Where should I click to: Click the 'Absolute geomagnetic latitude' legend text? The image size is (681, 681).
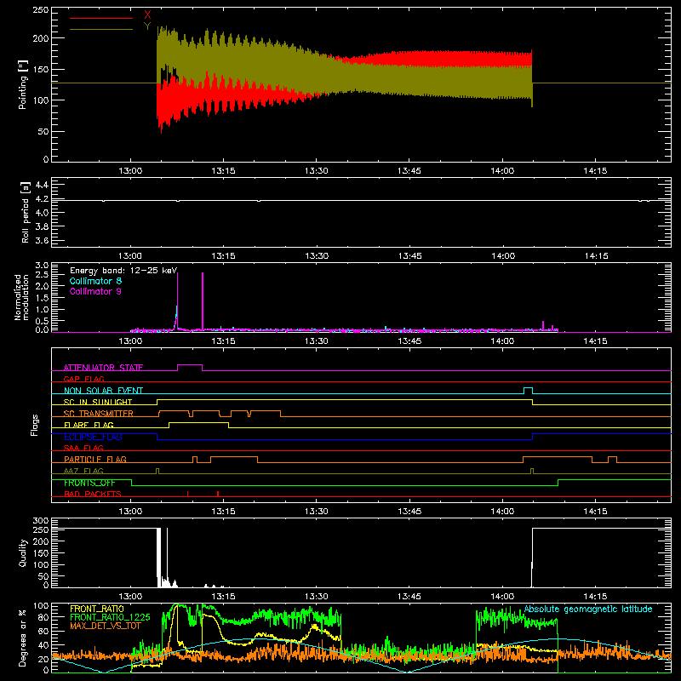coord(588,609)
